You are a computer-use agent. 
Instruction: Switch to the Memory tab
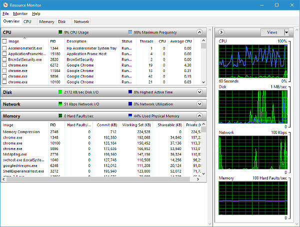[x=46, y=21]
